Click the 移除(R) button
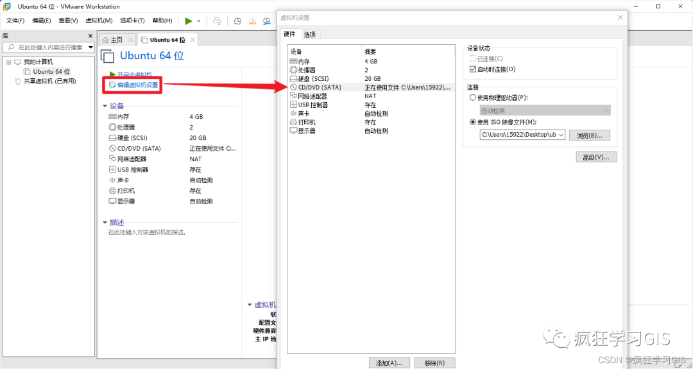693x369 pixels. 434,363
